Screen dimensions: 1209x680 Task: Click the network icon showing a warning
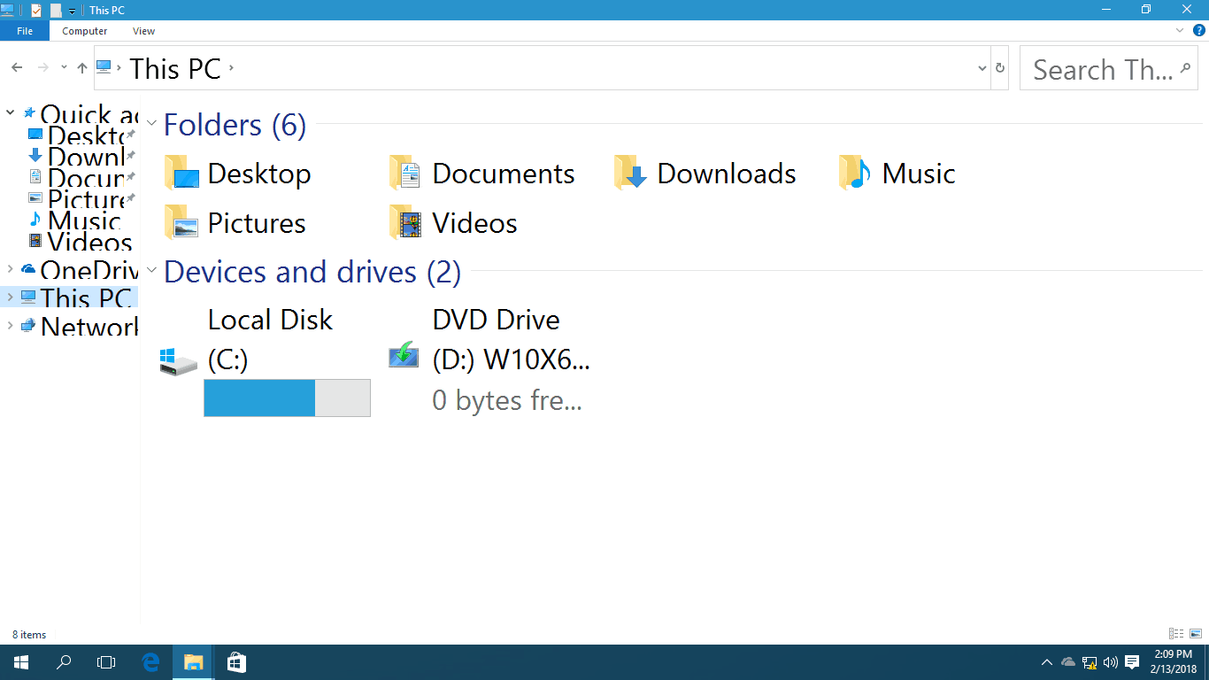(1090, 662)
